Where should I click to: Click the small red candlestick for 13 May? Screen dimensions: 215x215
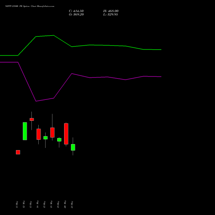coord(32,120)
